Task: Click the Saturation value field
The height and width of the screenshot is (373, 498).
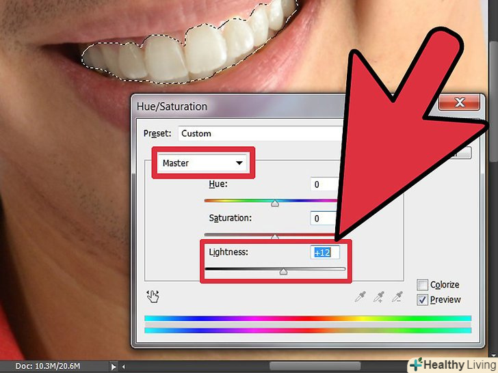Action: pyautogui.click(x=323, y=218)
